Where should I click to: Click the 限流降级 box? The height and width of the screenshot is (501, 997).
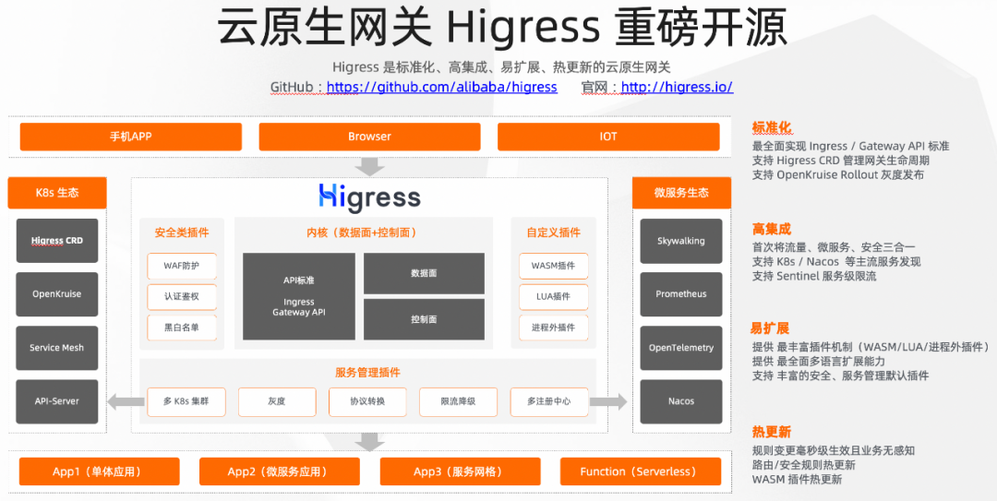click(x=459, y=402)
